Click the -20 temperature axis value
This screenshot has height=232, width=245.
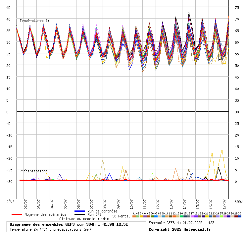coord(9,158)
